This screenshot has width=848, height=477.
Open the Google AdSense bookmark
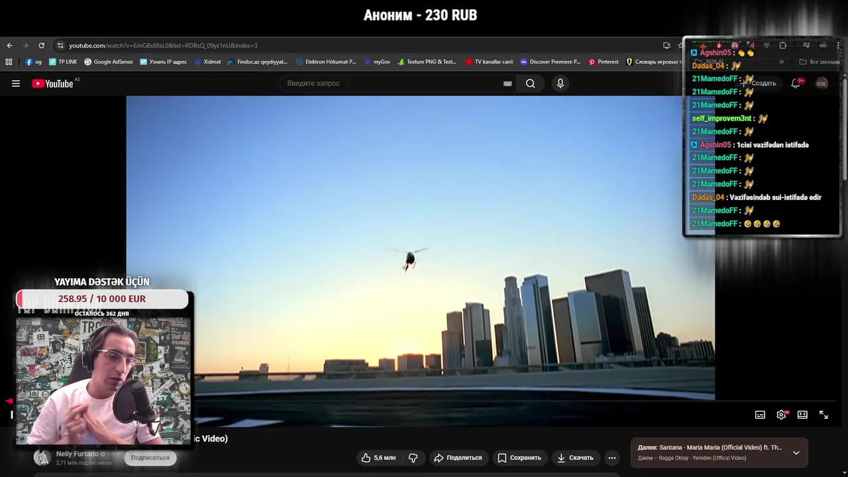pos(109,62)
